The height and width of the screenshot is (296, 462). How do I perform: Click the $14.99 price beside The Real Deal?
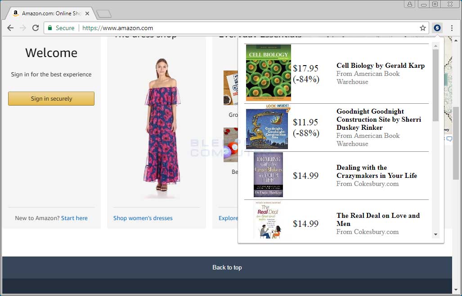click(305, 224)
